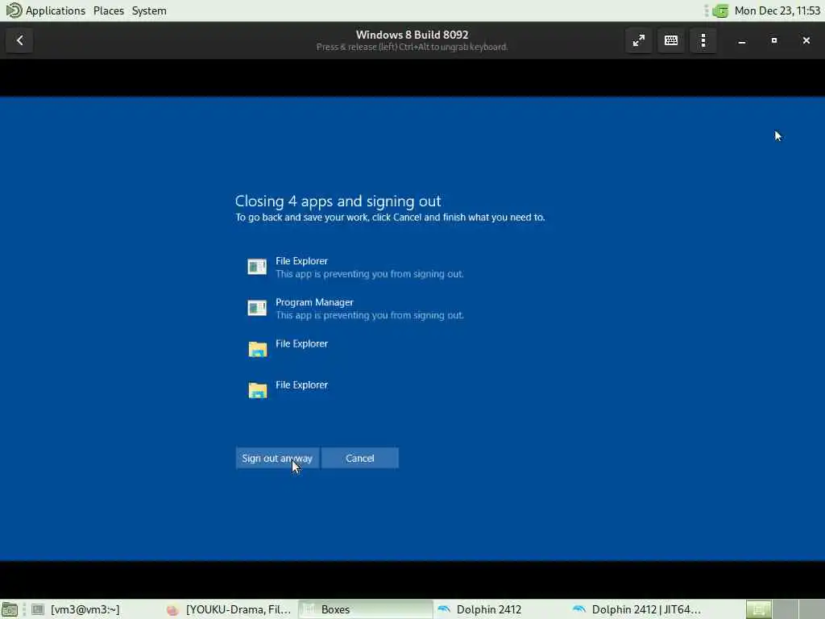
Task: Click the date and time clock
Action: [x=777, y=10]
